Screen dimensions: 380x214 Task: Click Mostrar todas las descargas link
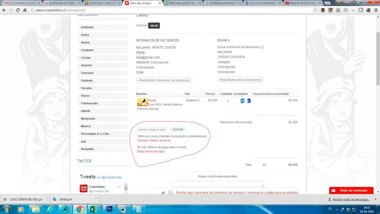tap(351, 199)
